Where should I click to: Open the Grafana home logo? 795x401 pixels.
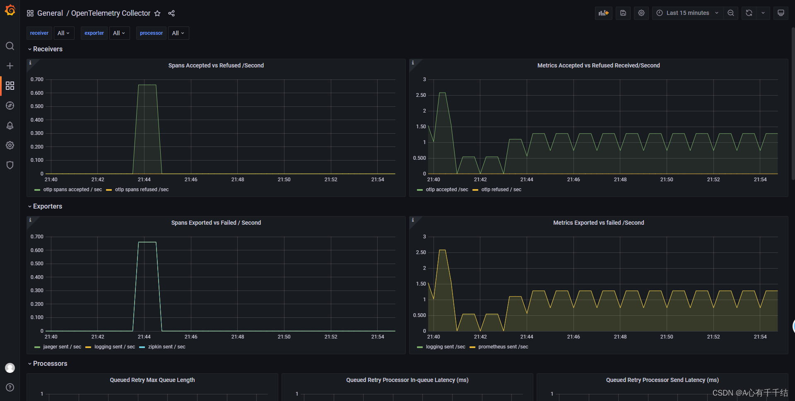pos(10,10)
